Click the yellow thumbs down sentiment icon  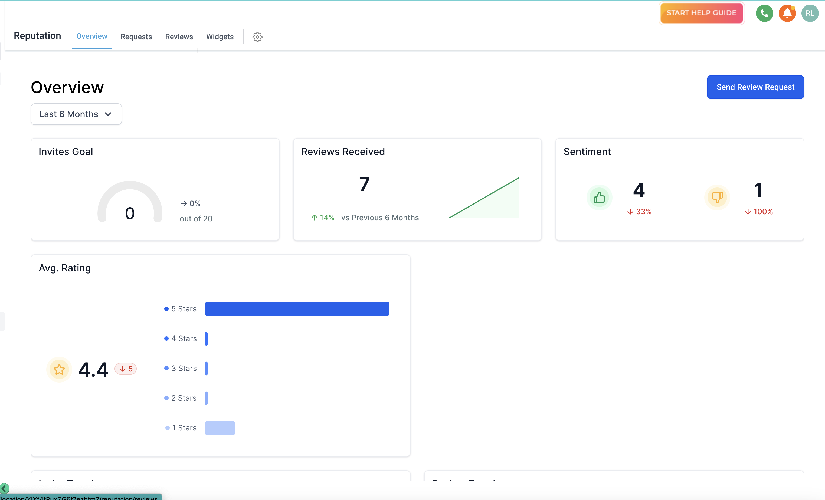point(717,197)
